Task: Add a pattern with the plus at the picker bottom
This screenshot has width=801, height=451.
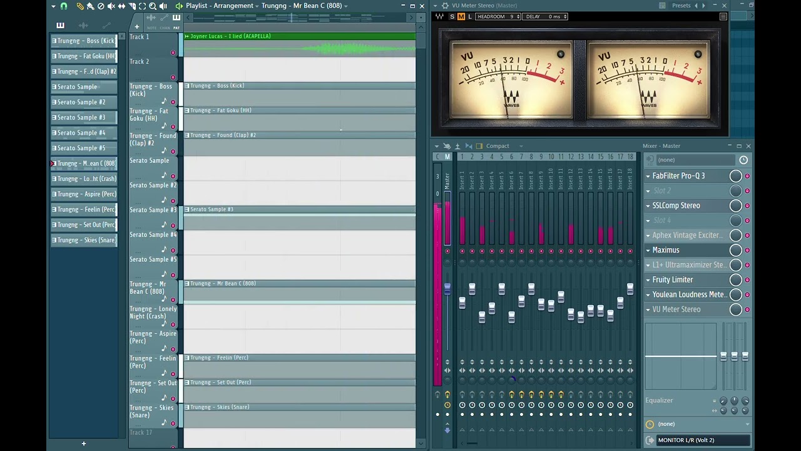Action: click(83, 444)
